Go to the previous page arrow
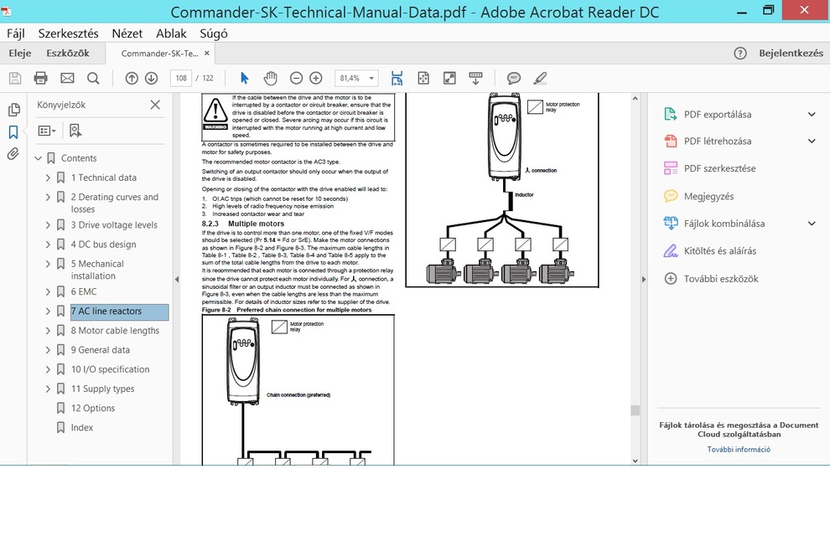Viewport: 830px width, 546px height. (x=132, y=78)
